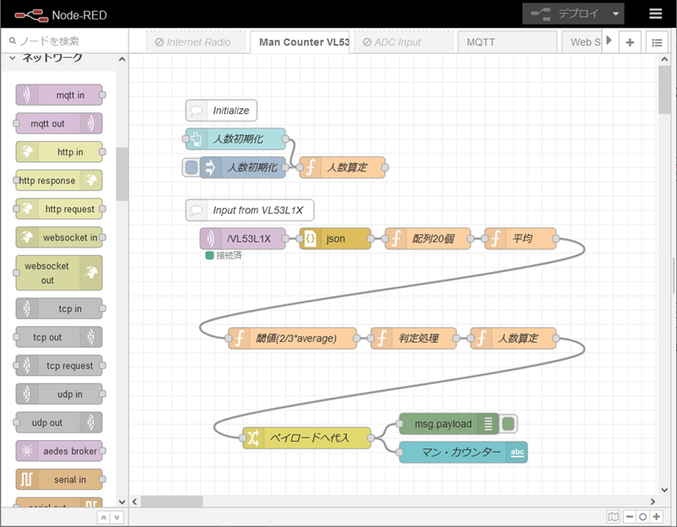Click the json node icon

pos(310,239)
